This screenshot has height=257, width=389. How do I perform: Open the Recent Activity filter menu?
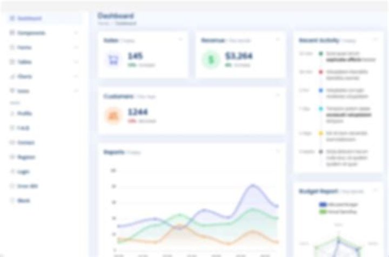pyautogui.click(x=375, y=40)
